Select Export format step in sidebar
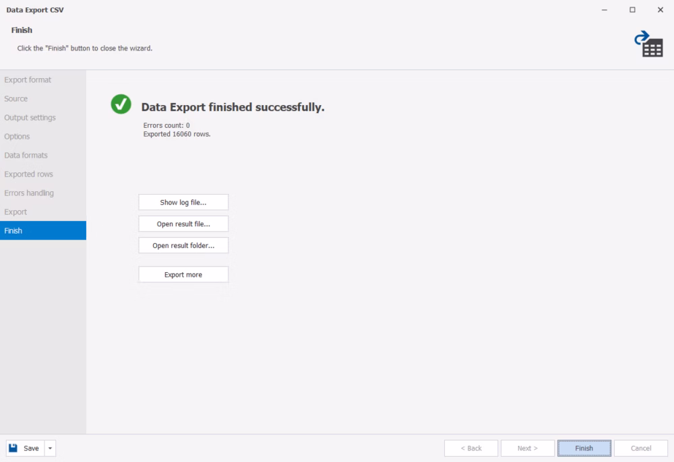Screen dimensions: 674x462 click(43, 80)
